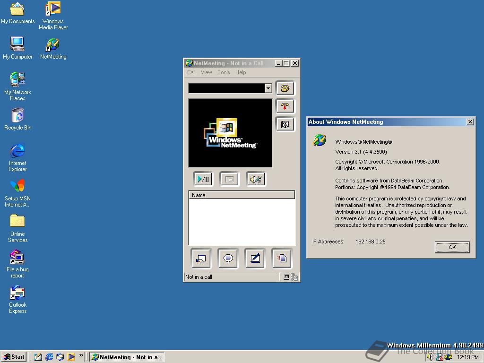Minimize the NetMeeting window

click(x=278, y=63)
